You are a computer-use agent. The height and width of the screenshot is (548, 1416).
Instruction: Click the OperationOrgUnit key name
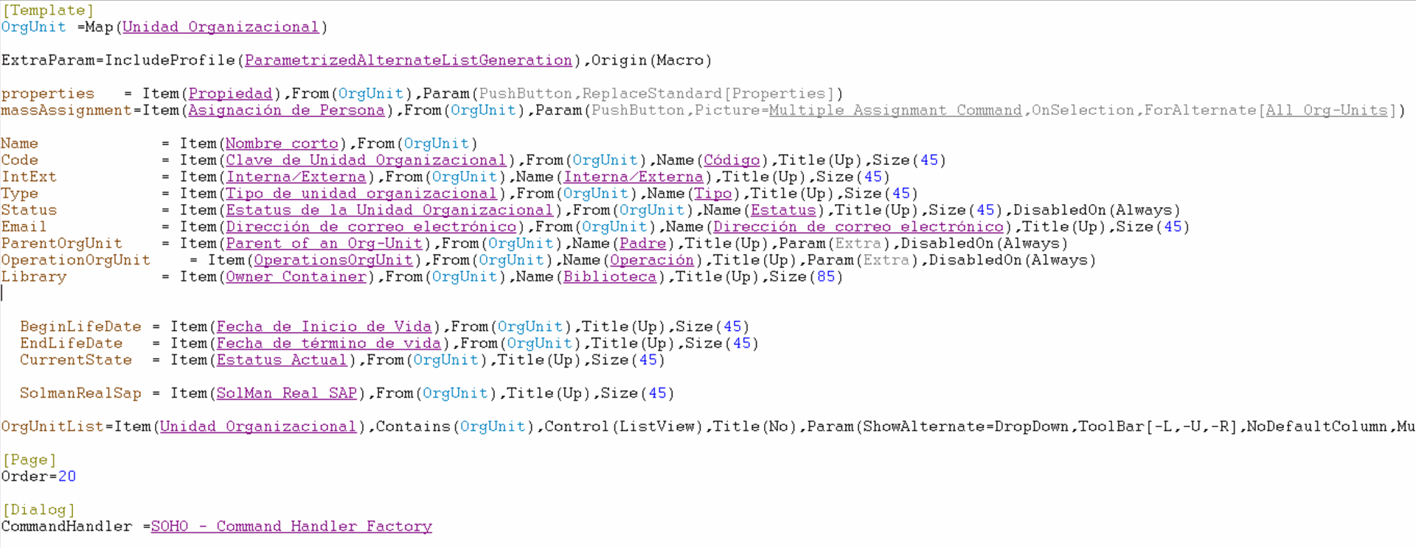coord(76,261)
